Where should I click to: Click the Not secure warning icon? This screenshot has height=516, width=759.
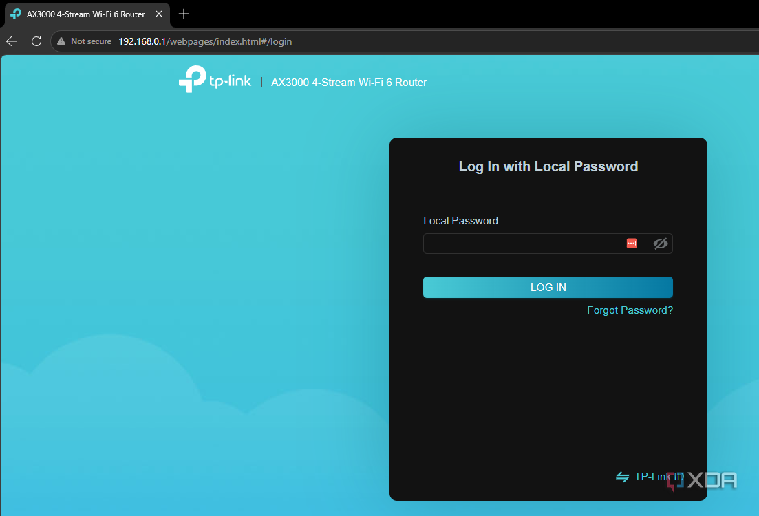pyautogui.click(x=61, y=42)
